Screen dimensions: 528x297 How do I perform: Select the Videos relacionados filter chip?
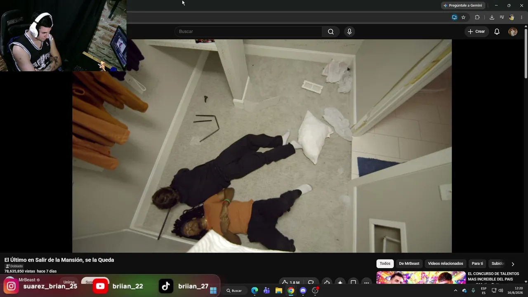pyautogui.click(x=445, y=264)
